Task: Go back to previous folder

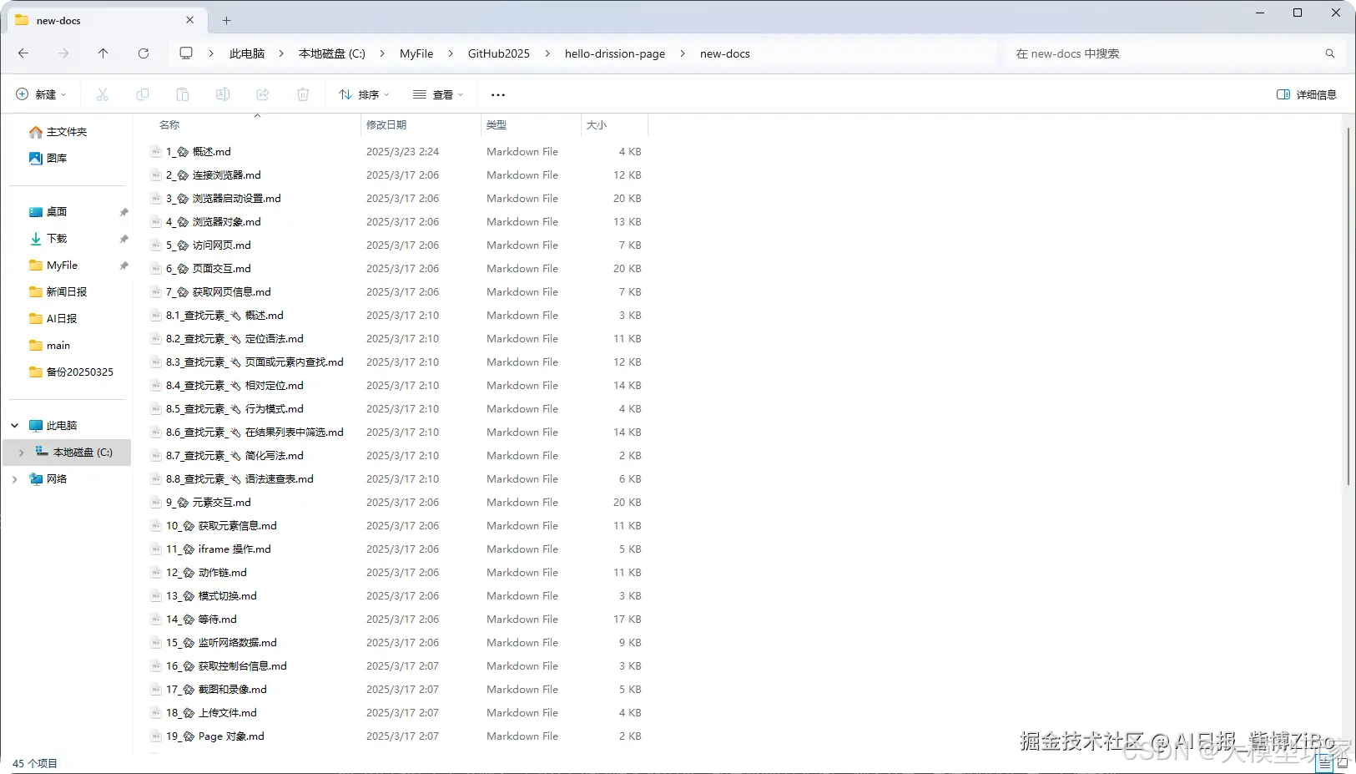Action: pyautogui.click(x=23, y=53)
